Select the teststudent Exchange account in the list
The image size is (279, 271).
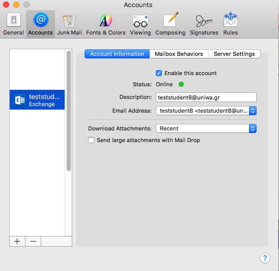tap(37, 99)
